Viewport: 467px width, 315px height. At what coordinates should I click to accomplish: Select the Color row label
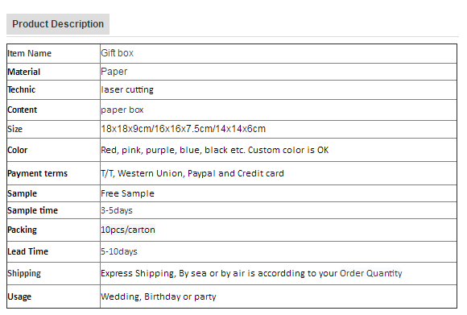click(17, 150)
